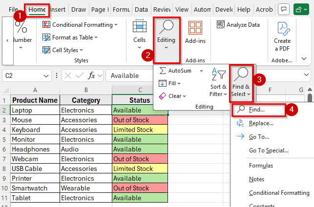The image size is (314, 207).
Task: Select the Laptop cell
Action: pos(35,110)
